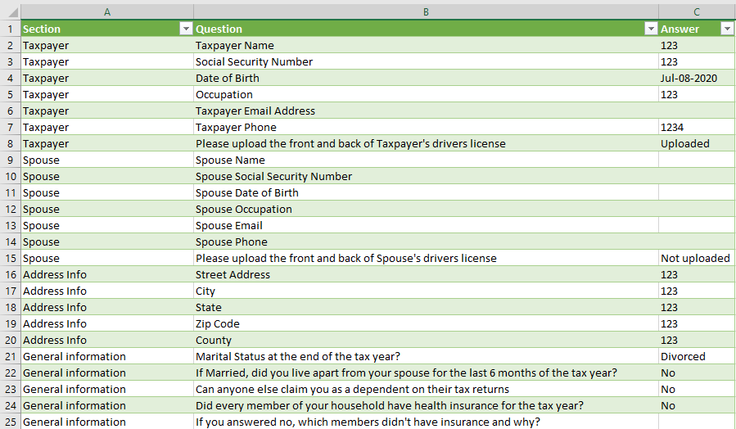The height and width of the screenshot is (429, 736).
Task: Click the 'Divorced' marital status cell
Action: coord(683,356)
